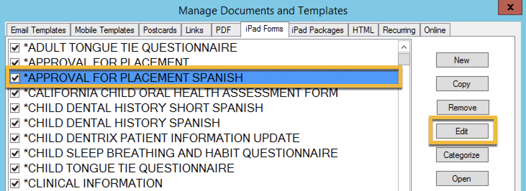Click Edit for the selected form

(x=462, y=131)
